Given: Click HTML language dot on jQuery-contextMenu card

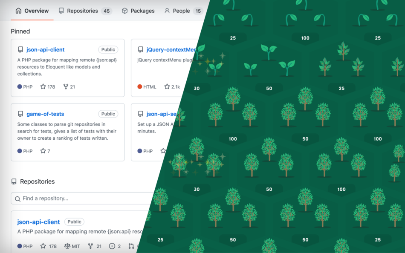Looking at the screenshot, I should [140, 86].
